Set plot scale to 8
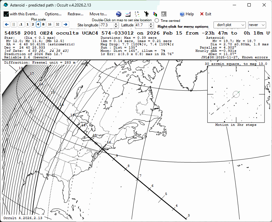Screen dimensions: 272x222 pyautogui.click(x=43, y=24)
